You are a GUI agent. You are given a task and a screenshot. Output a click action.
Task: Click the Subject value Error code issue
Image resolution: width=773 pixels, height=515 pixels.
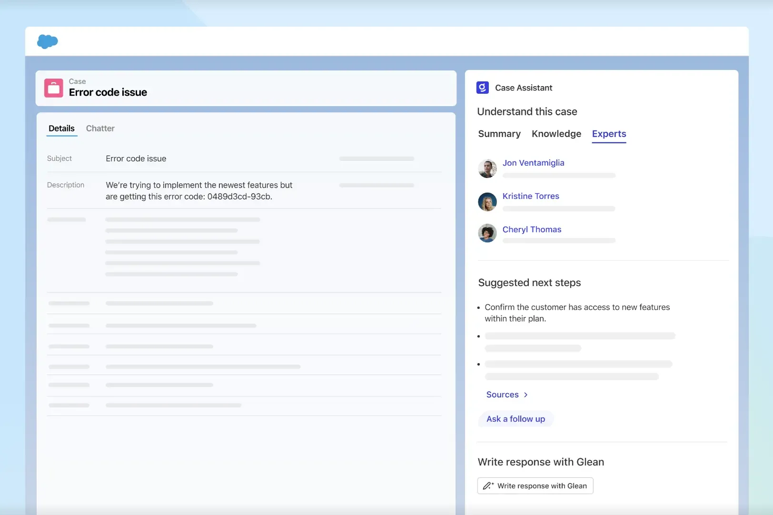[x=136, y=158]
